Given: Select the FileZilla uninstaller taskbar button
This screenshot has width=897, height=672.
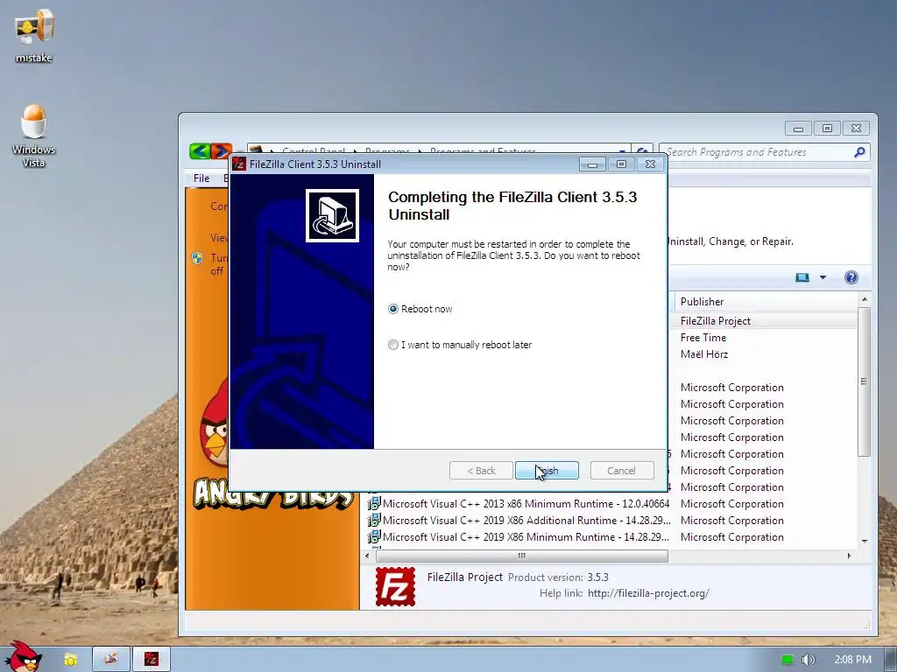Looking at the screenshot, I should tap(151, 659).
